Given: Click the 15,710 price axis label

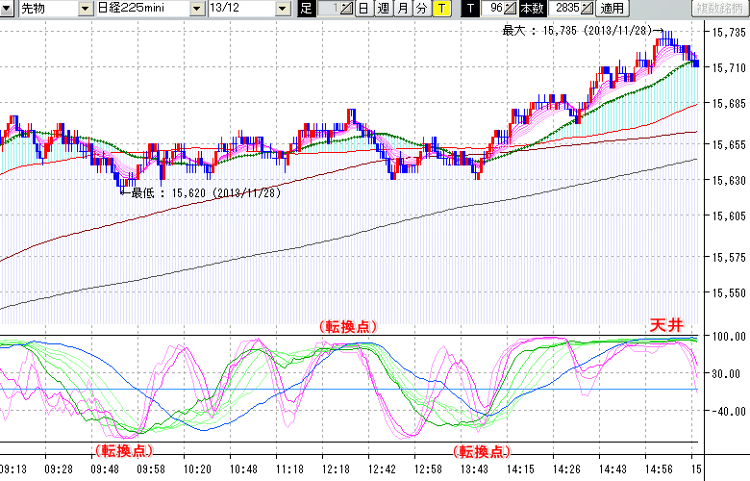Looking at the screenshot, I should 729,68.
